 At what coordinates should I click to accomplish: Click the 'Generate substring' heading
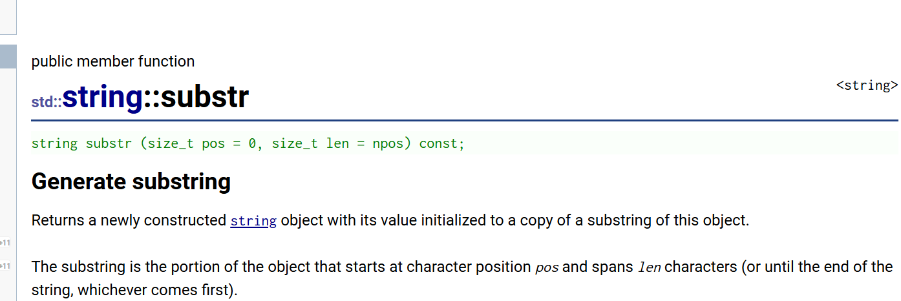(131, 182)
